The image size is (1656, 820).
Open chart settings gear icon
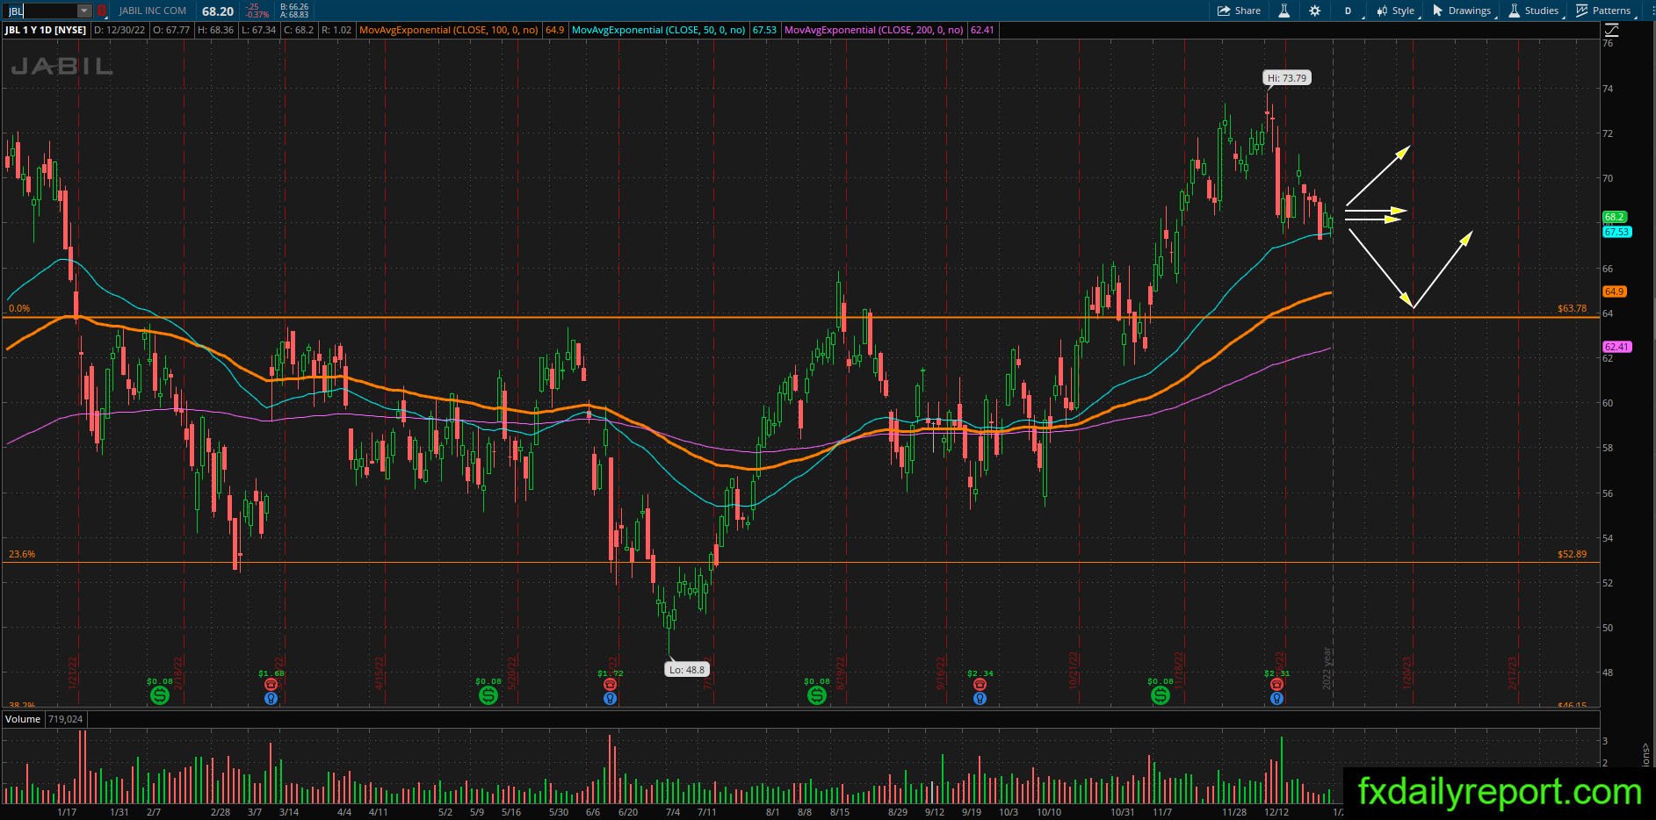pyautogui.click(x=1314, y=11)
